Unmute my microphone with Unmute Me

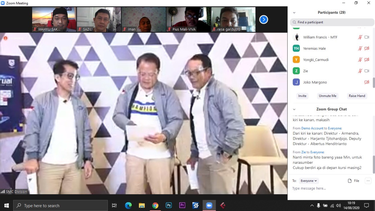pyautogui.click(x=327, y=96)
